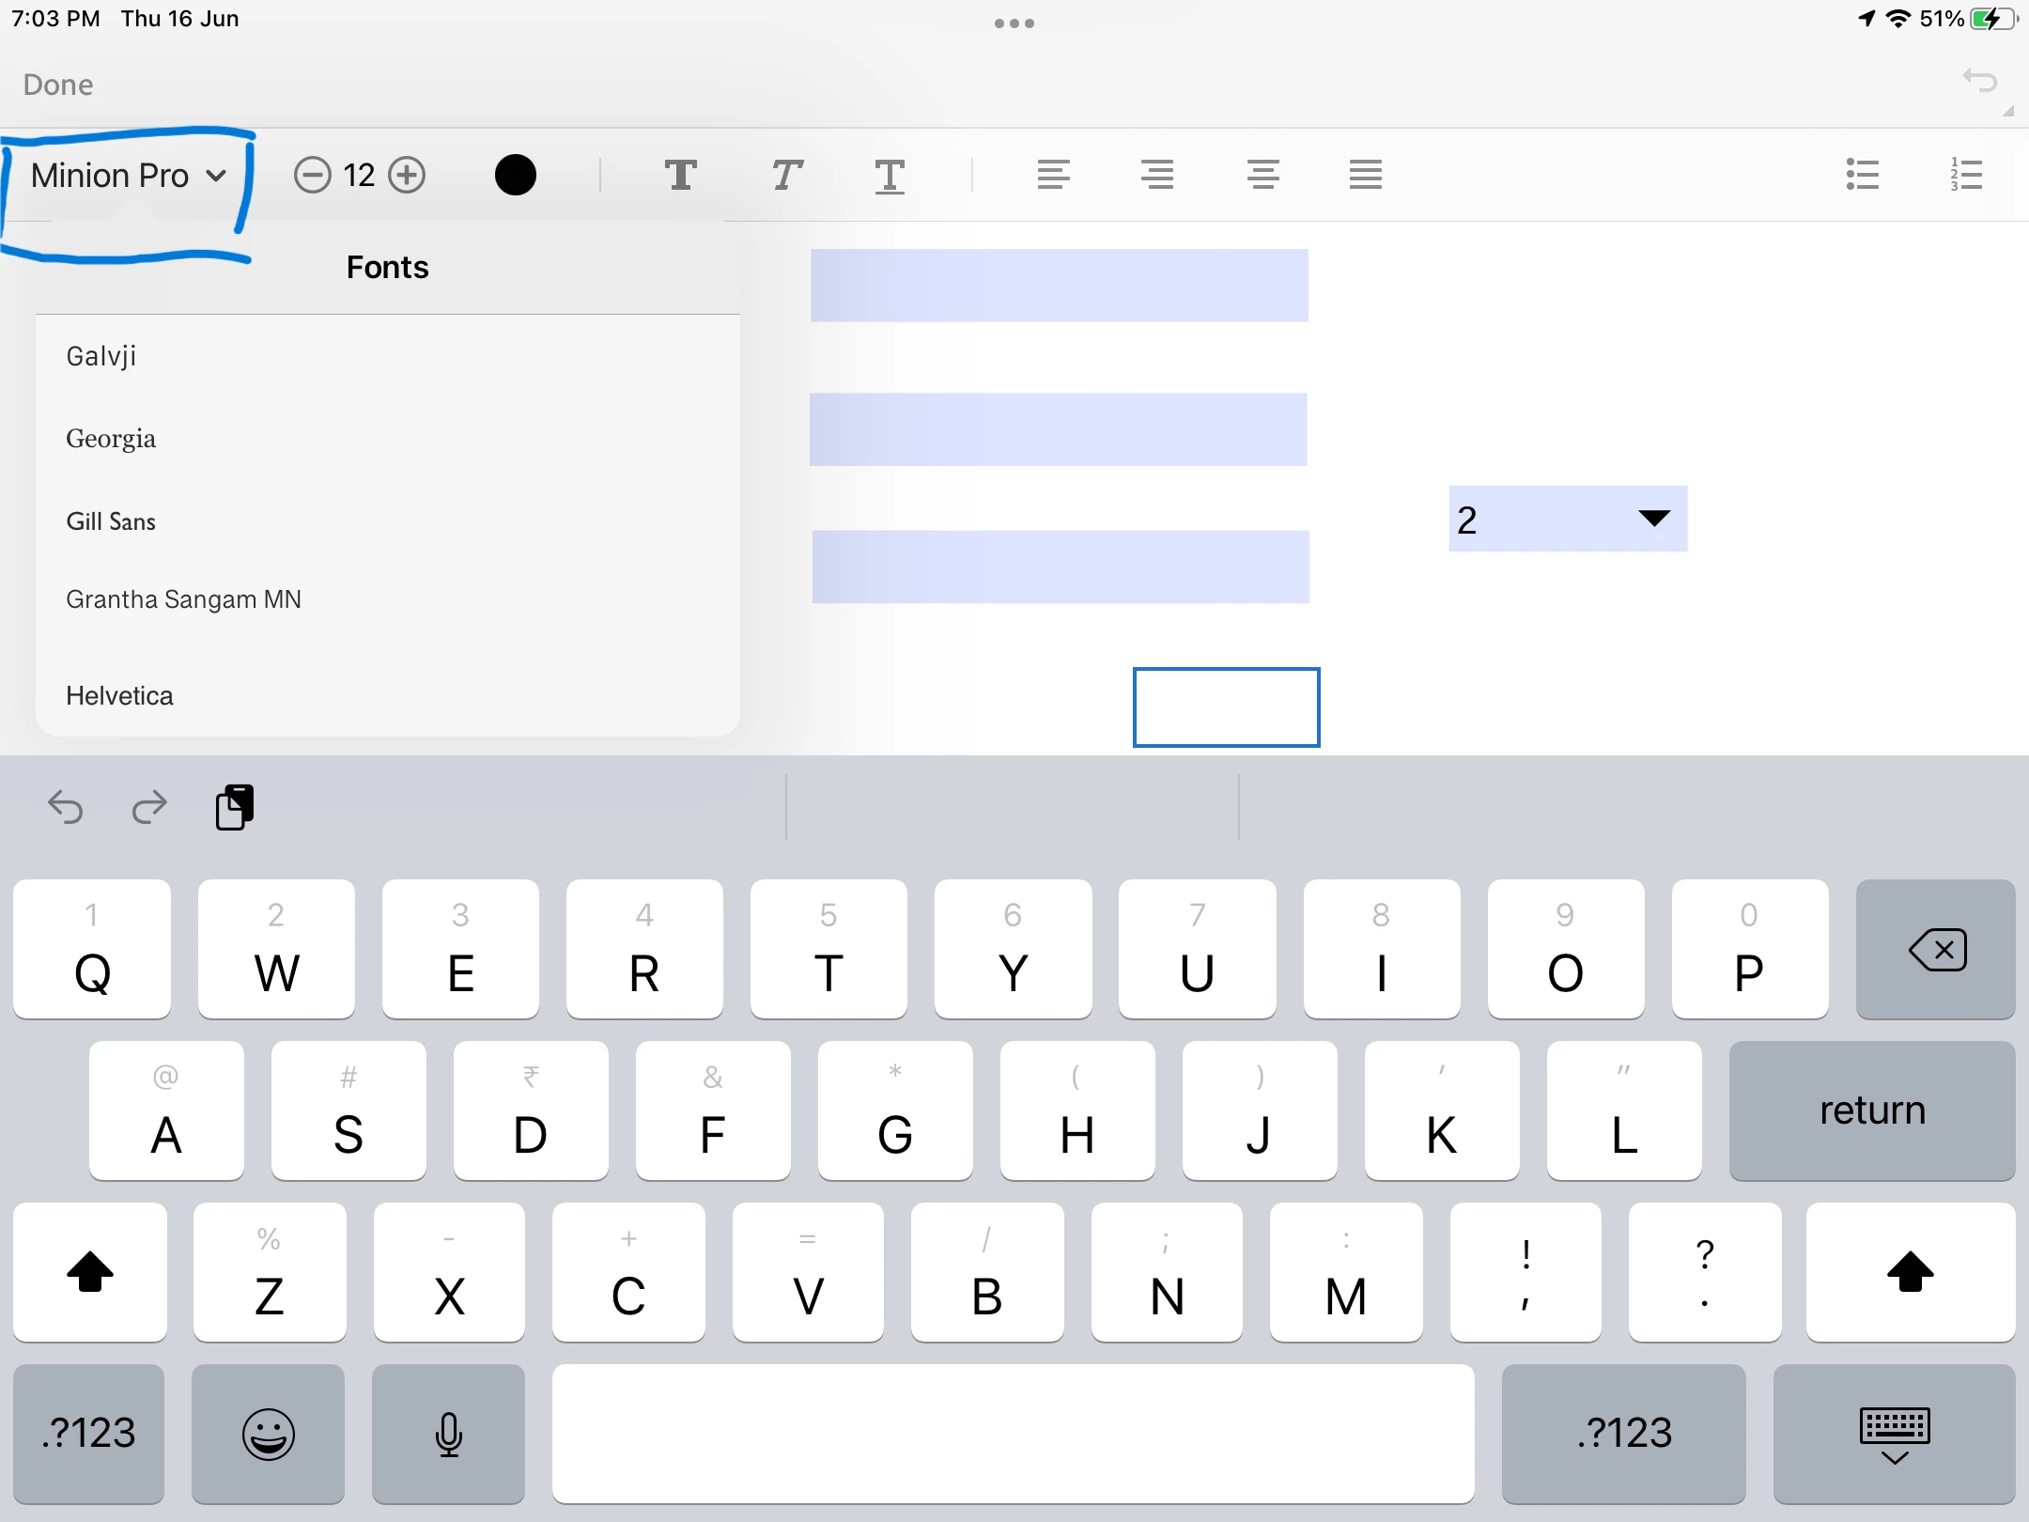Tap the first light-blue form field

tap(1059, 286)
